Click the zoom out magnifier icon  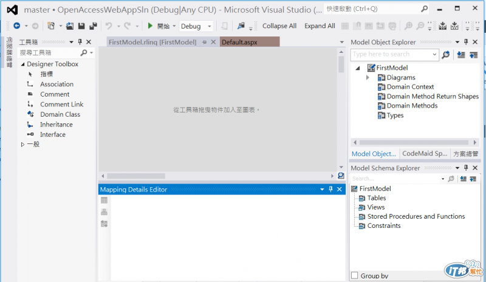pyautogui.click(x=420, y=26)
